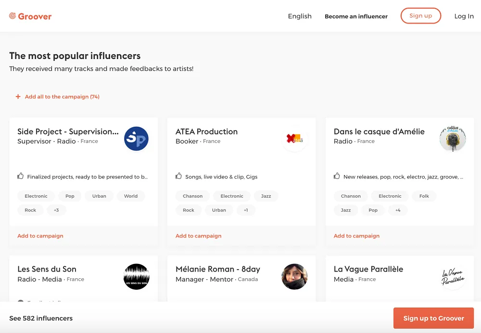Open the English language selector
This screenshot has height=333, width=481.
(x=299, y=16)
